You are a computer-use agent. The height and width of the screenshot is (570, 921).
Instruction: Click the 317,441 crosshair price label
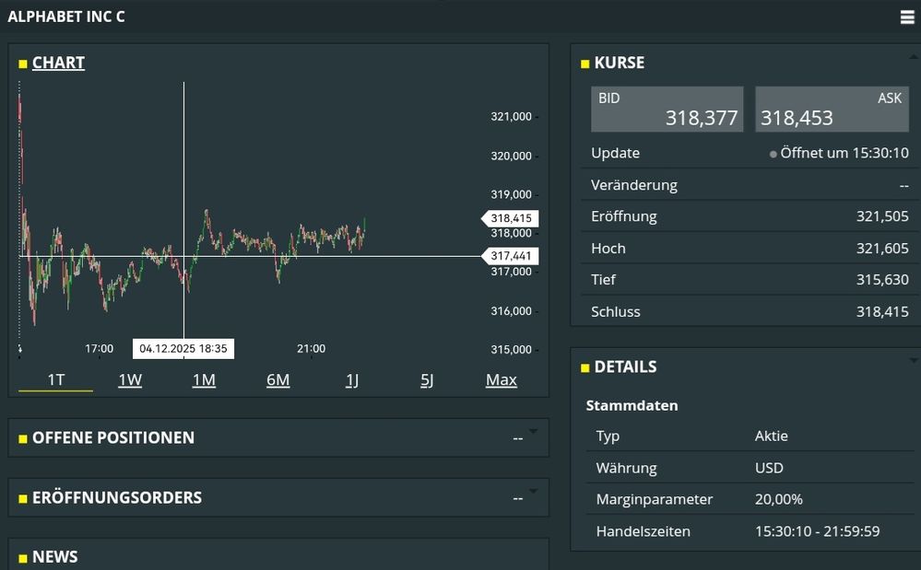510,256
